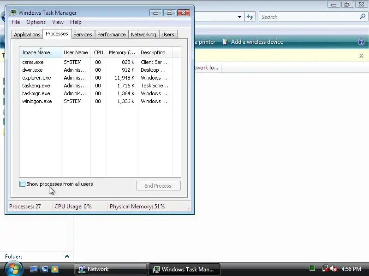The image size is (369, 276).
Task: Sort by Memory column header
Action: (122, 52)
